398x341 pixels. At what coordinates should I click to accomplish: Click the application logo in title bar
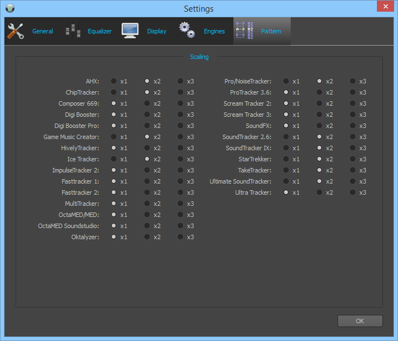pyautogui.click(x=10, y=8)
